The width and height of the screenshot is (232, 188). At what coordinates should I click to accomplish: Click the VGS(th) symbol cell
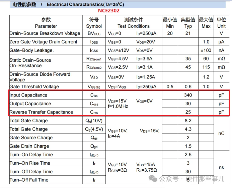tap(94, 87)
